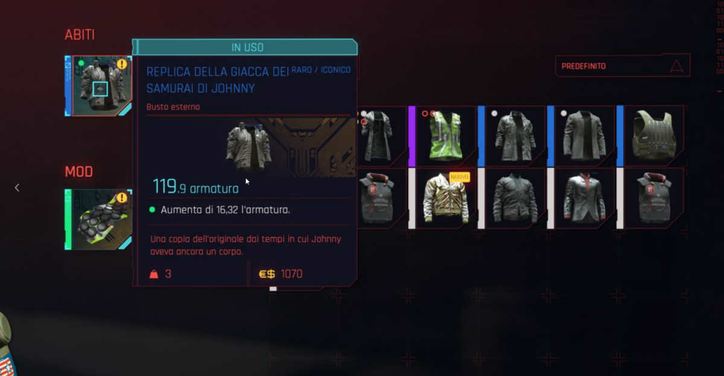This screenshot has height=376, width=724.
Task: Open the PREDEFINITO sorting dropdown
Action: click(622, 66)
